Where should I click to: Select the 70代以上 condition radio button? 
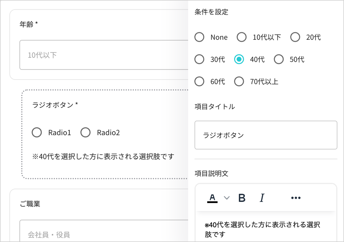pyautogui.click(x=239, y=81)
